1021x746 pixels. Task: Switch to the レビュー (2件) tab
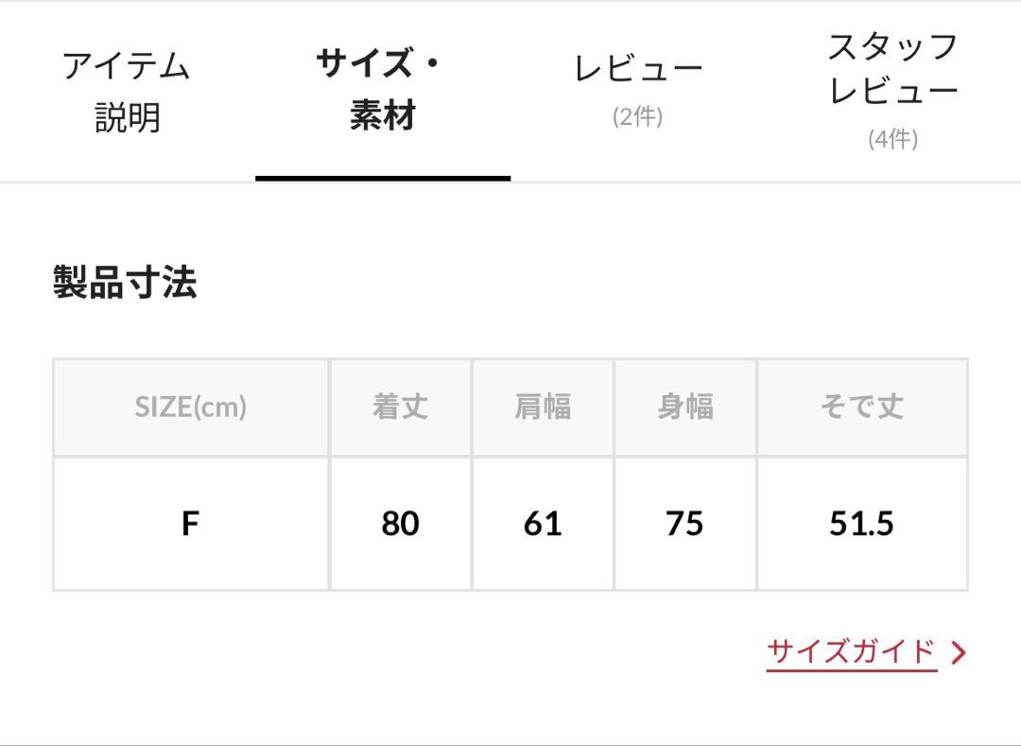pyautogui.click(x=638, y=92)
